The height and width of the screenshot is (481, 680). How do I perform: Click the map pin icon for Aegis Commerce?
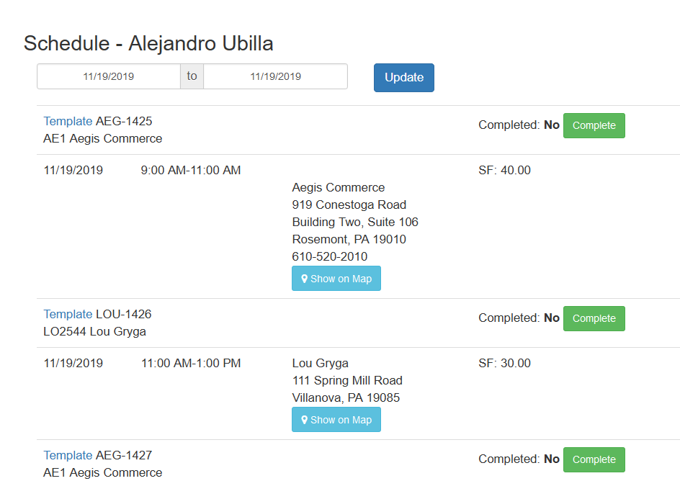[x=305, y=279]
